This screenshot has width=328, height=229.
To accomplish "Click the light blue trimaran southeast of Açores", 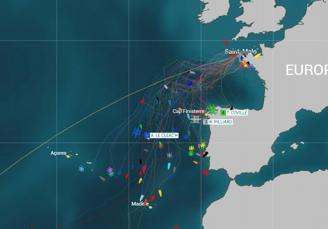I will pos(81,168).
